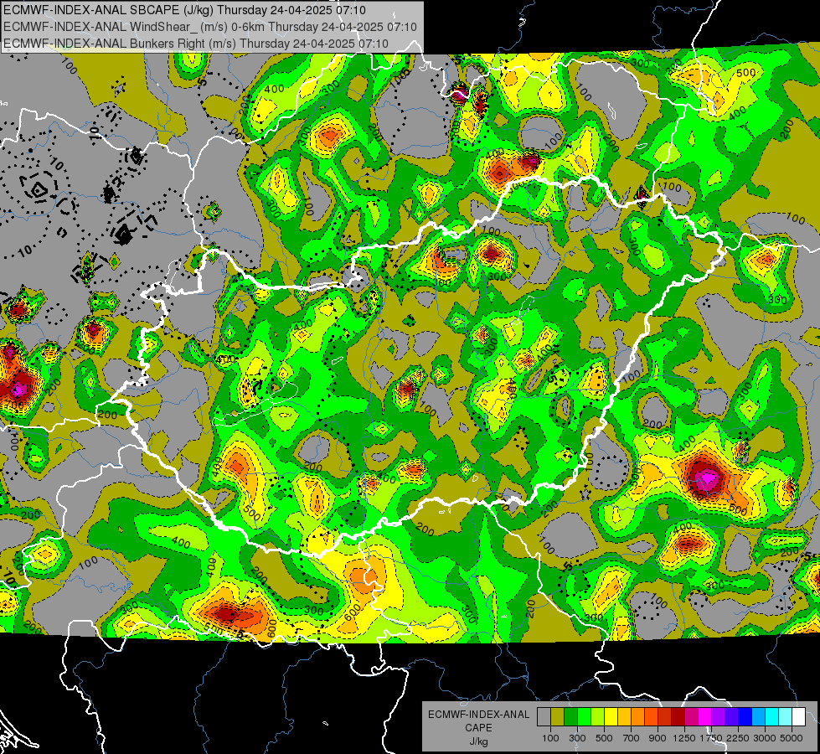
Task: Click legend value 1250
Action: 684,738
